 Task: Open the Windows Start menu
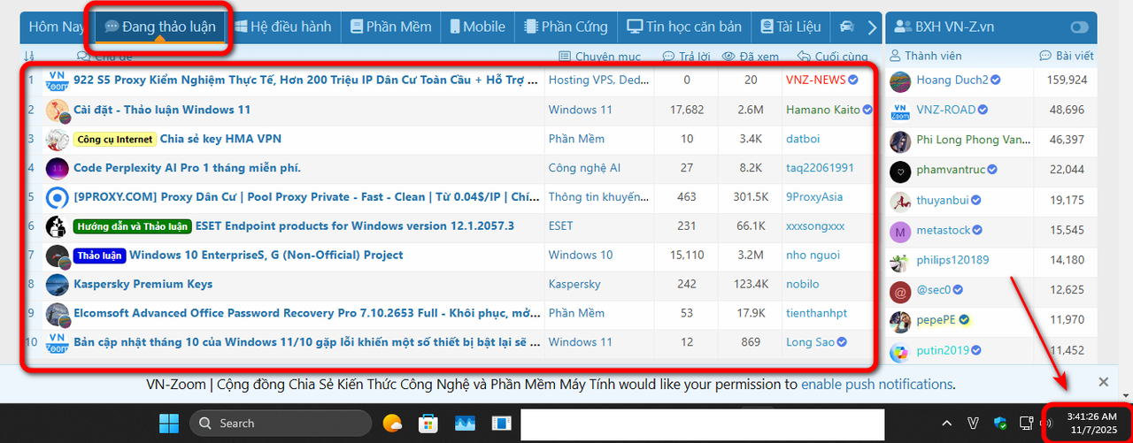169,423
